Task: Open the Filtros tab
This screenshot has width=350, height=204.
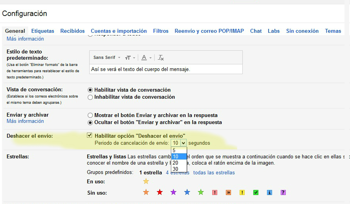Action: point(161,31)
